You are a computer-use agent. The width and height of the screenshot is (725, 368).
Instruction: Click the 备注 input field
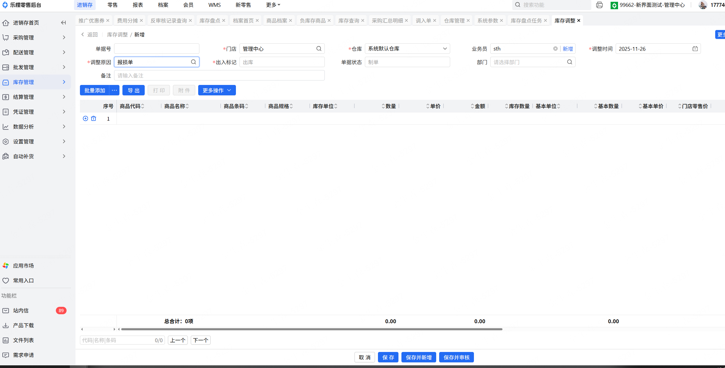(219, 75)
